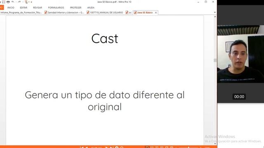The width and height of the screenshot is (264, 148).
Task: Minimize the Nitro Pro window
Action: click(x=198, y=2)
